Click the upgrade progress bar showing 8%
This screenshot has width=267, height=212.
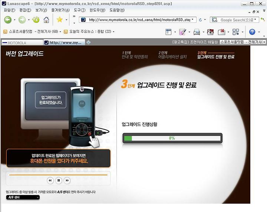pyautogui.click(x=172, y=138)
